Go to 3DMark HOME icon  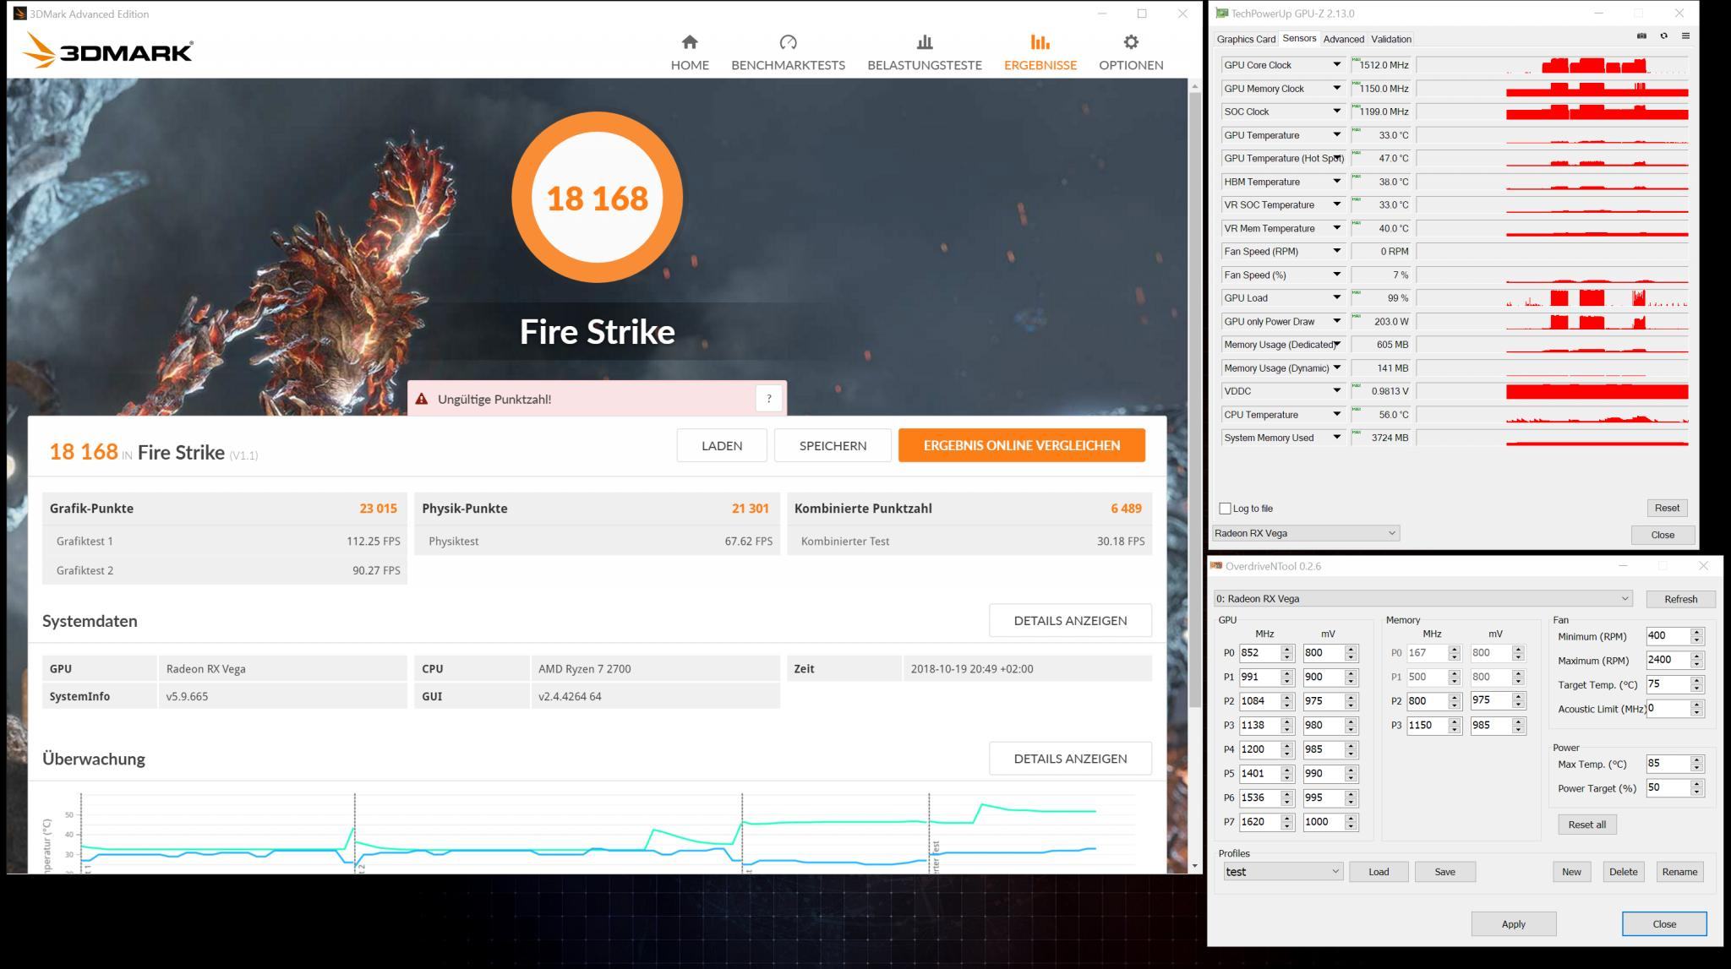coord(690,42)
